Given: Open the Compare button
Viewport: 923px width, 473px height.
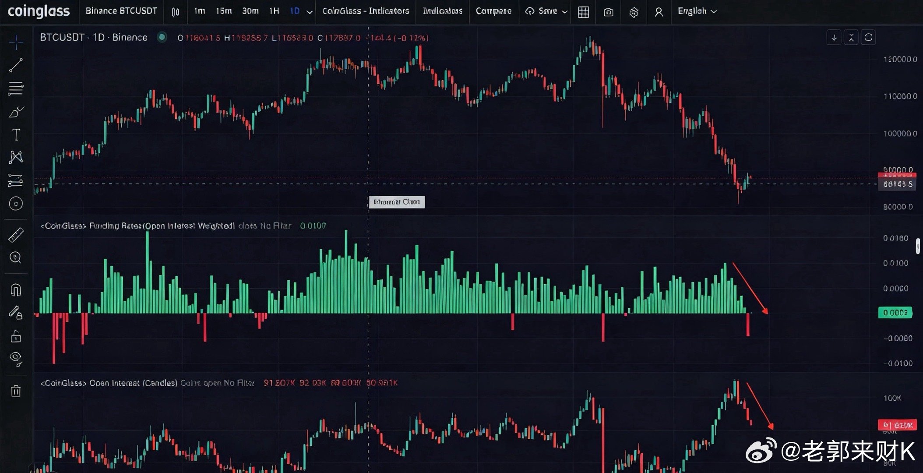Looking at the screenshot, I should (x=493, y=11).
